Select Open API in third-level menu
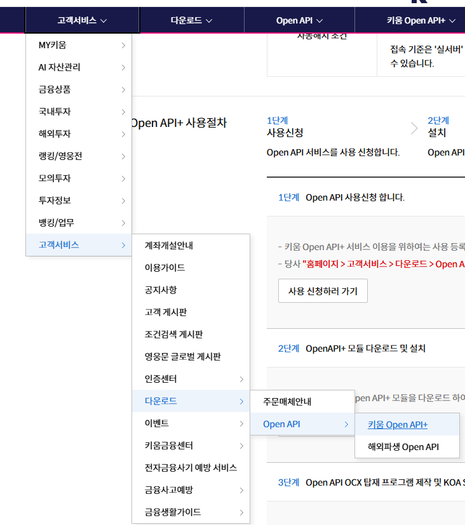This screenshot has height=525, width=465. click(302, 424)
